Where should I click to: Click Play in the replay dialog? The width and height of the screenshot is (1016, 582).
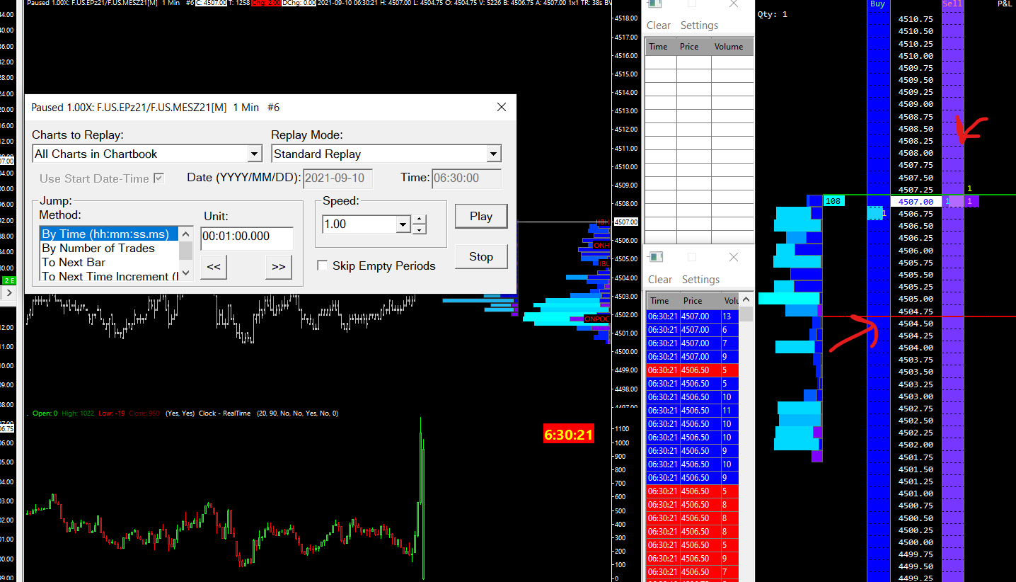(481, 216)
